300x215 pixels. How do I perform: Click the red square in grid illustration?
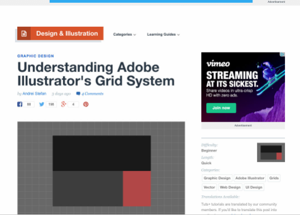coord(137,189)
